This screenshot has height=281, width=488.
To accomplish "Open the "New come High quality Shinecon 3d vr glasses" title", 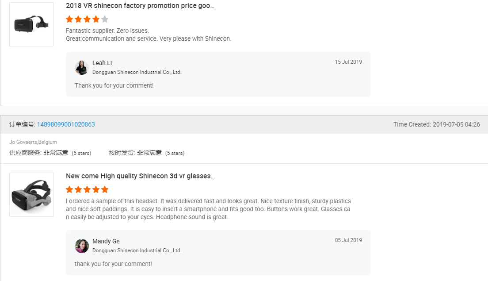I will 140,176.
